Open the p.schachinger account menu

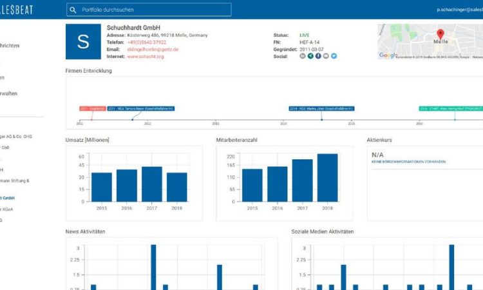click(x=460, y=10)
